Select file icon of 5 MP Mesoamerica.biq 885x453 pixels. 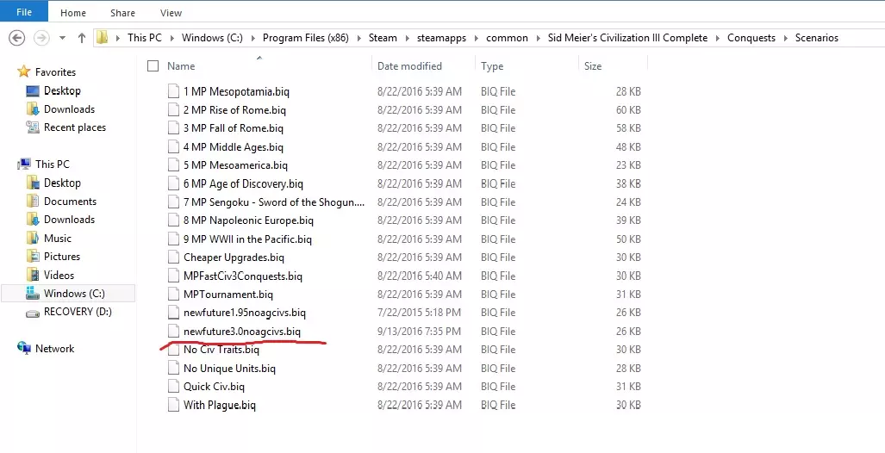click(173, 165)
